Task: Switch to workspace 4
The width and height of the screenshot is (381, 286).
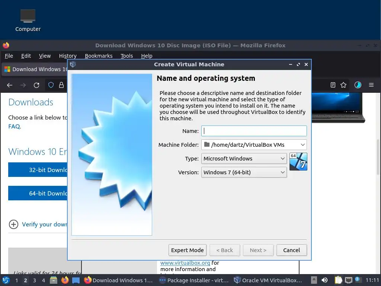Action: tap(44, 280)
